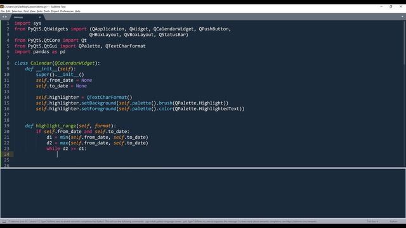Click 'setForeground' on line 16

click(99, 108)
